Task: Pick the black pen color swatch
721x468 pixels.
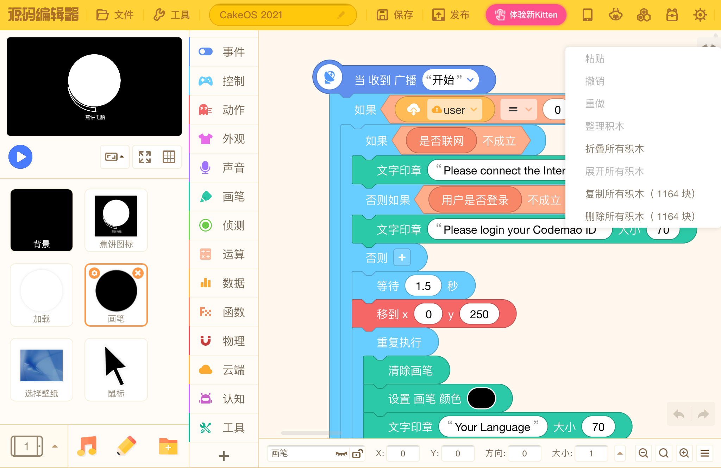Action: [481, 399]
